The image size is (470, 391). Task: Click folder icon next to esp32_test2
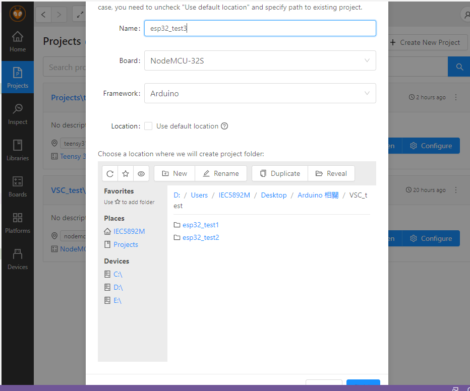click(177, 237)
